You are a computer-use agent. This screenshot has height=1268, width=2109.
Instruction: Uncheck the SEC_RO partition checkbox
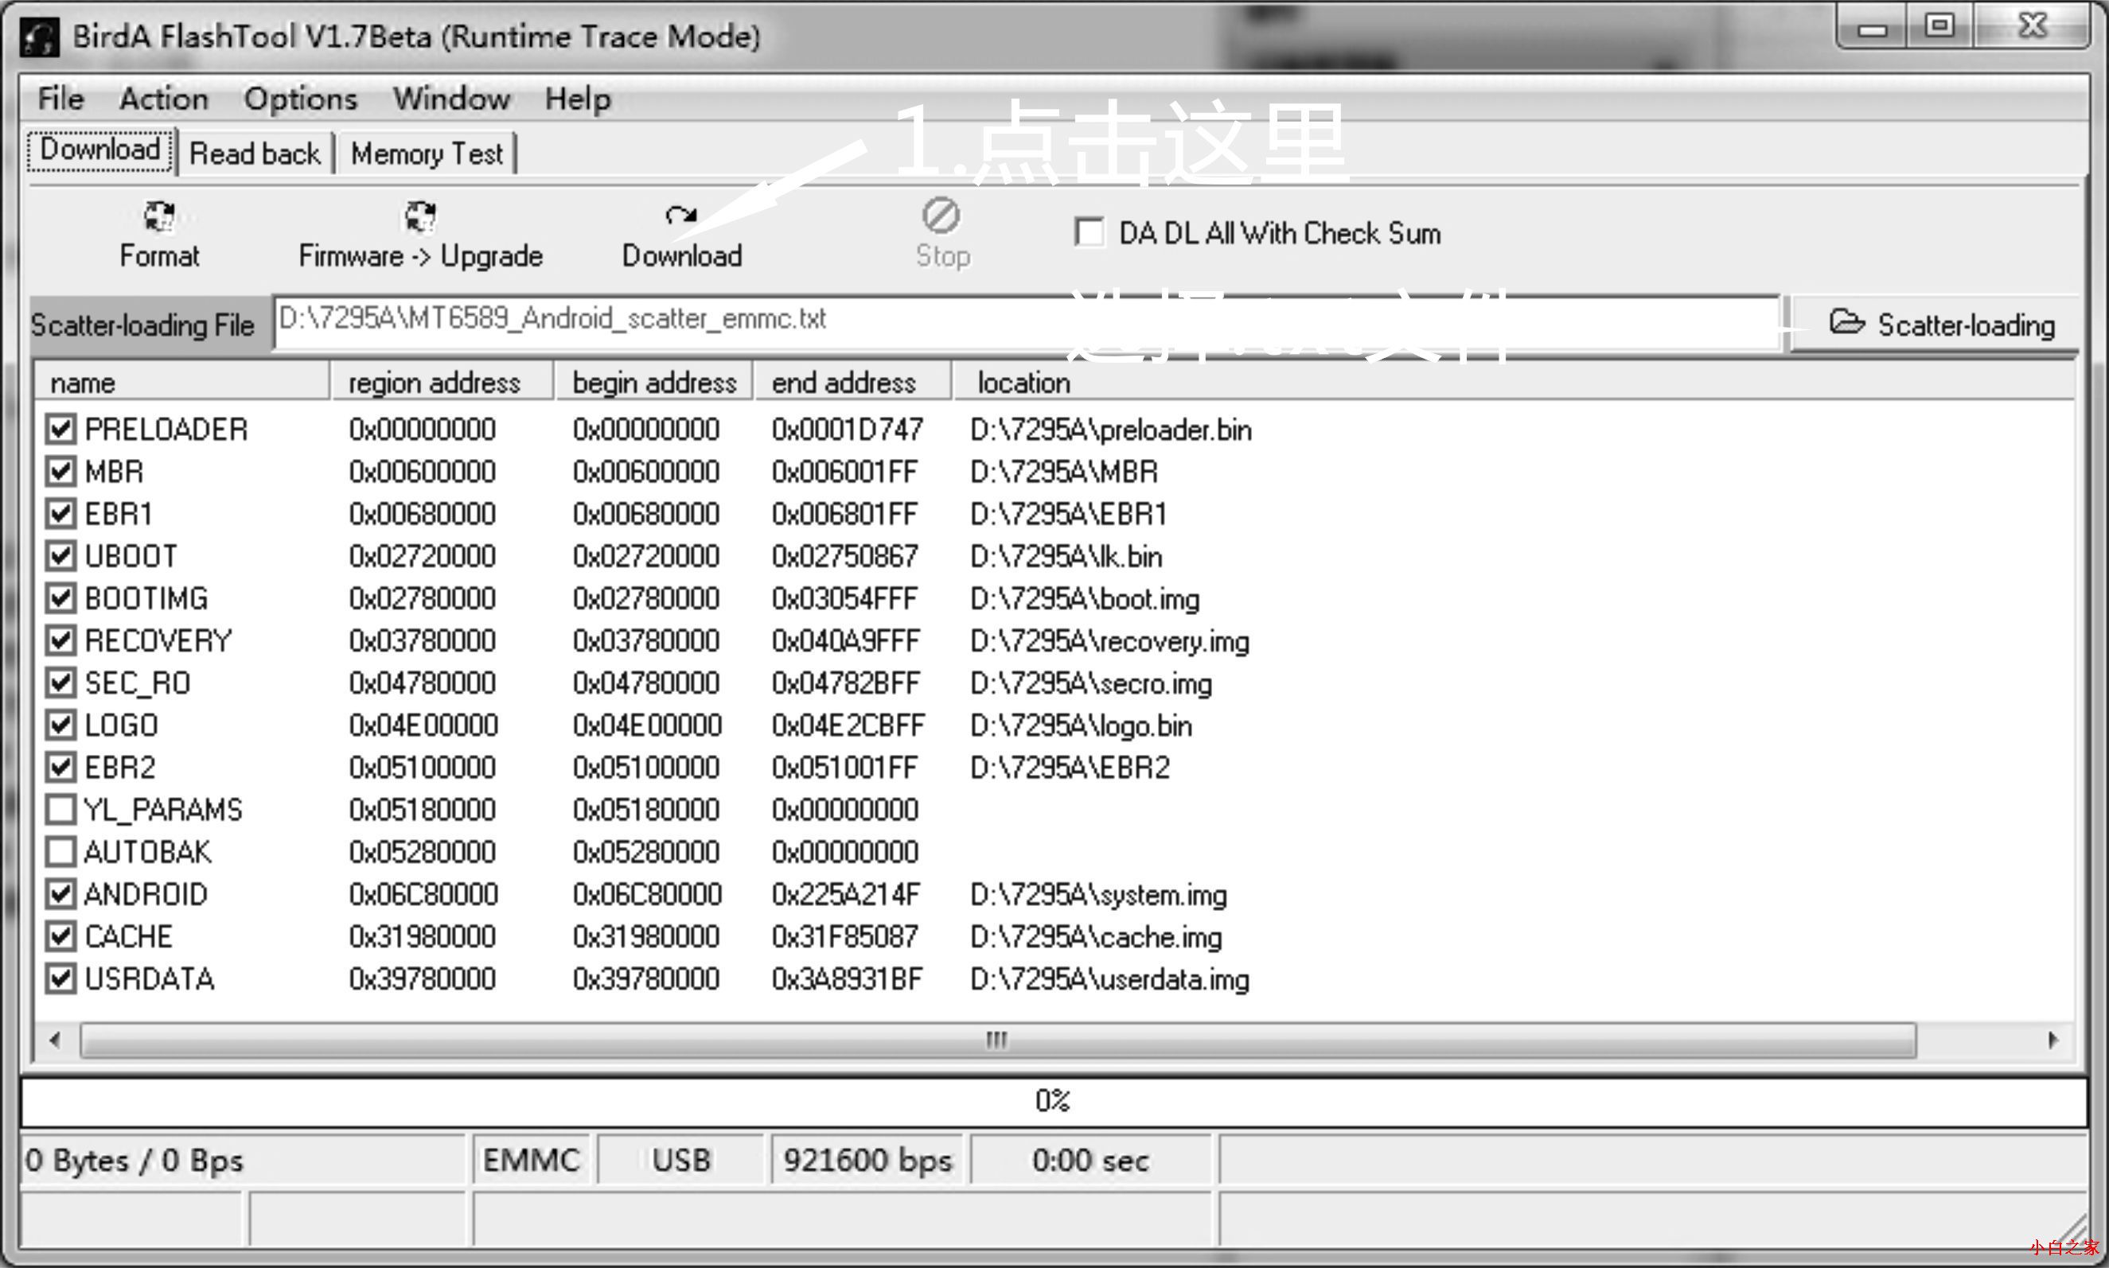point(60,683)
